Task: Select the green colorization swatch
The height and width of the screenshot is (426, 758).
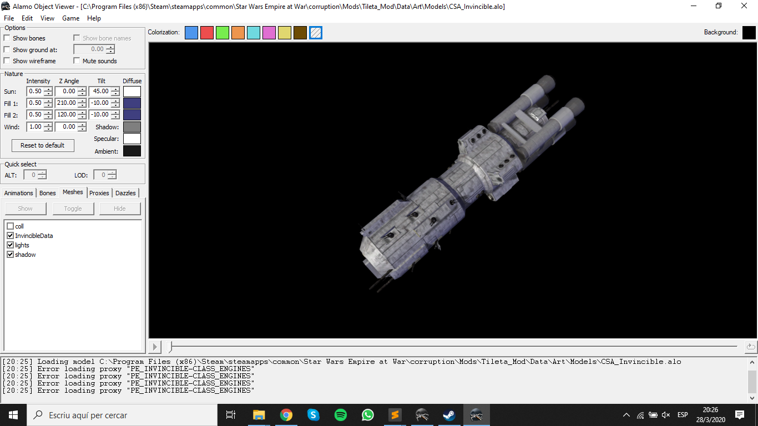Action: (x=223, y=33)
